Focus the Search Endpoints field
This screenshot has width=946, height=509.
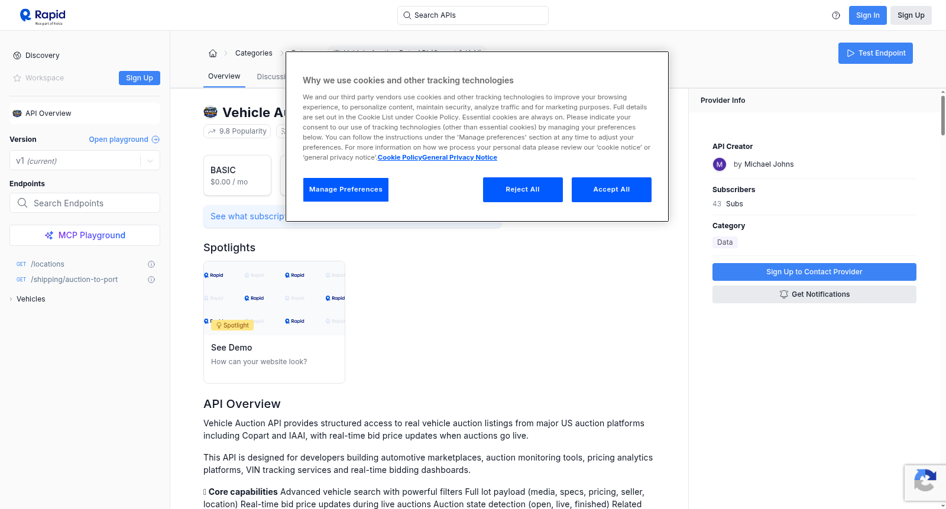pyautogui.click(x=85, y=203)
